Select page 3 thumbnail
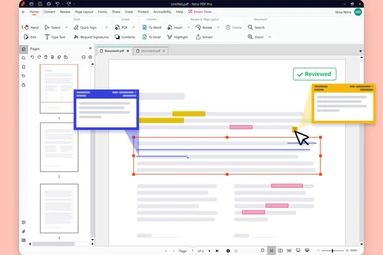The width and height of the screenshot is (383, 255). pos(59,208)
